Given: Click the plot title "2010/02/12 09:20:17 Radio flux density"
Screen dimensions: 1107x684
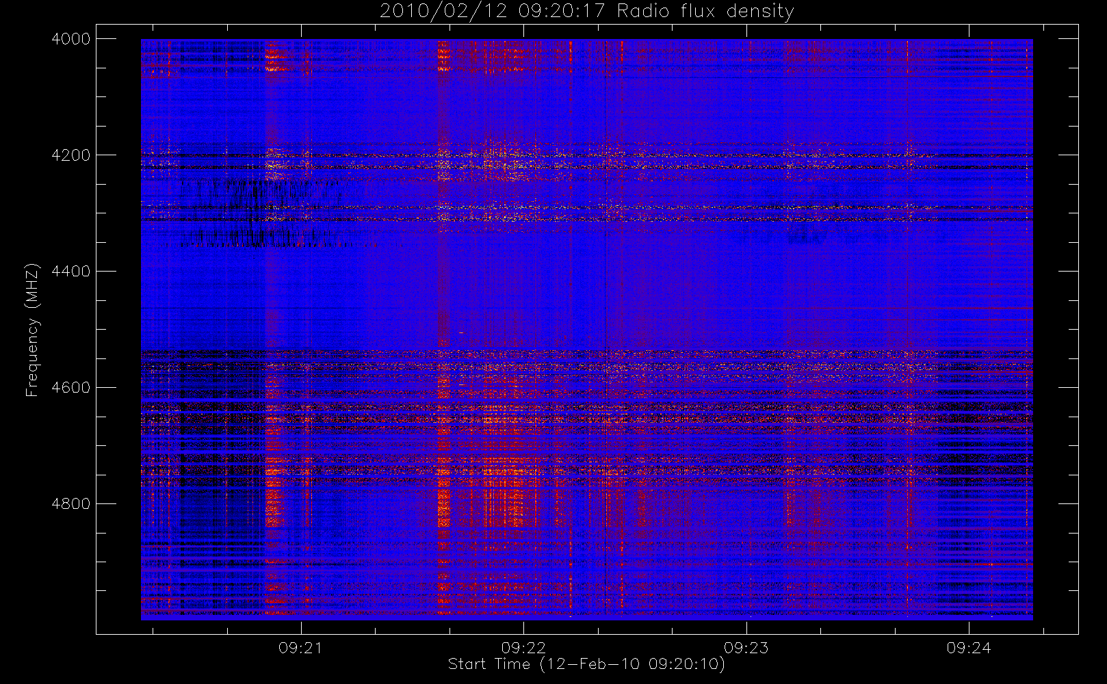Looking at the screenshot, I should pos(587,11).
